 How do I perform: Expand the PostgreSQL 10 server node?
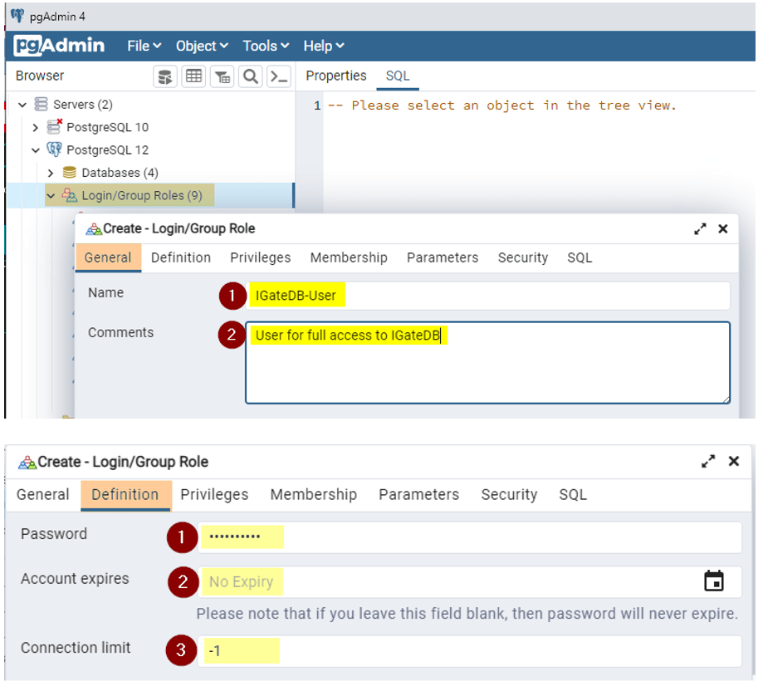coord(35,128)
